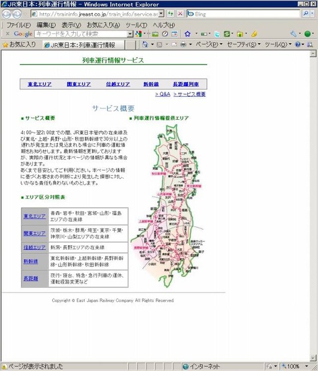The image size is (318, 371).
Task: Open the zoom level 100% dropdown
Action: pos(306,366)
